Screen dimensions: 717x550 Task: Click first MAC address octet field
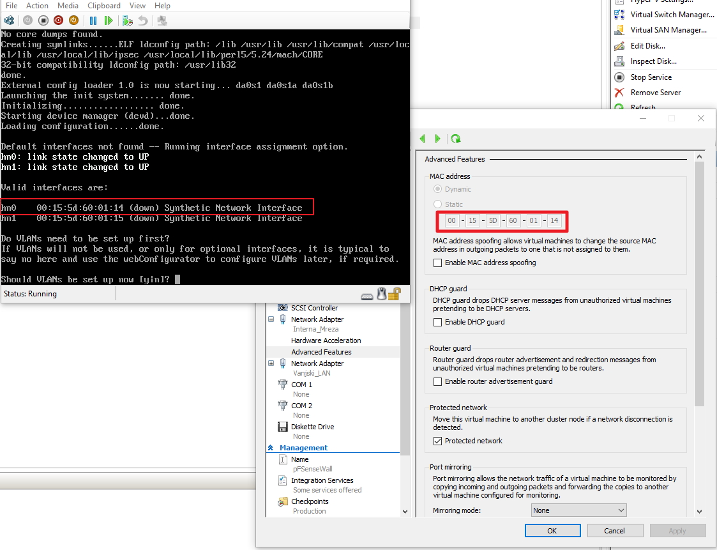pos(452,220)
